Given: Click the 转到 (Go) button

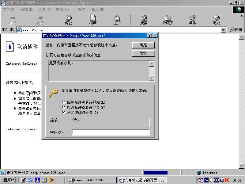Looking at the screenshot, I should click(x=236, y=30).
